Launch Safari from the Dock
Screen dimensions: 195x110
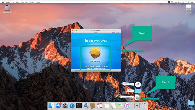[x=72, y=106]
